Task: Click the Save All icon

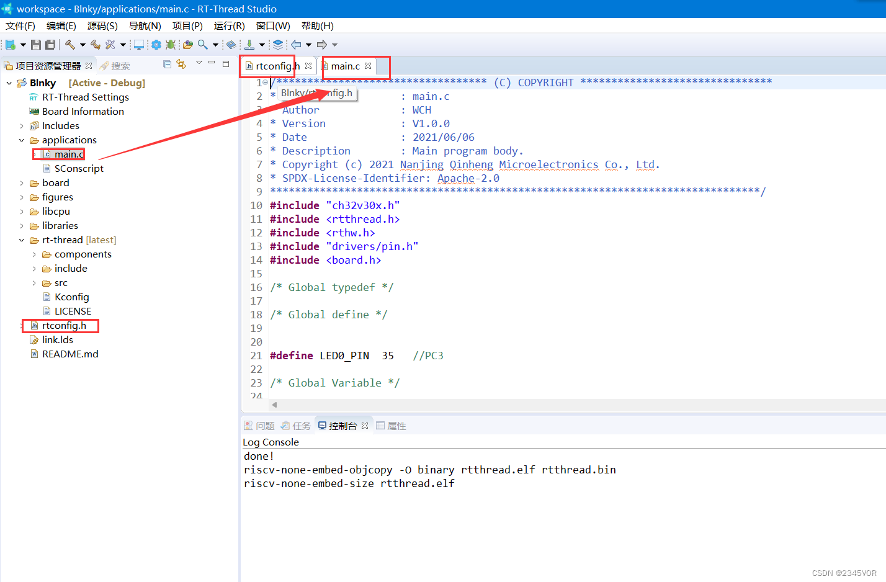Action: pyautogui.click(x=51, y=44)
